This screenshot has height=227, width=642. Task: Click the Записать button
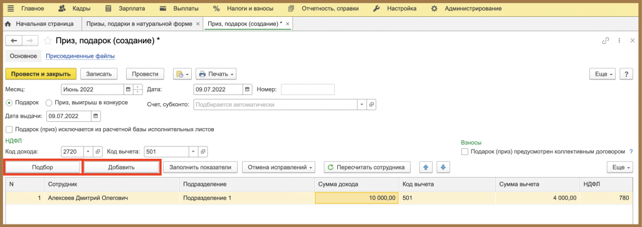(99, 74)
